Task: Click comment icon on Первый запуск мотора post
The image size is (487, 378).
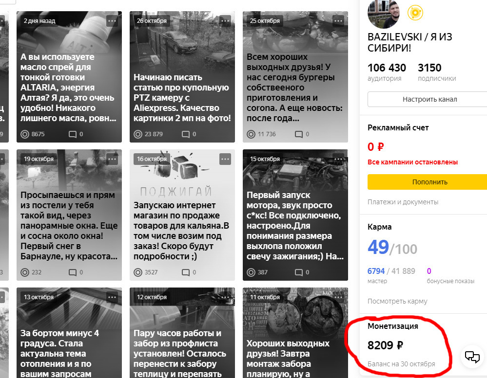Action: 298,272
